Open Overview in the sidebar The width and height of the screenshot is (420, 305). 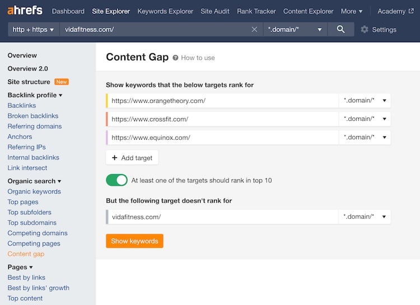[x=22, y=55]
